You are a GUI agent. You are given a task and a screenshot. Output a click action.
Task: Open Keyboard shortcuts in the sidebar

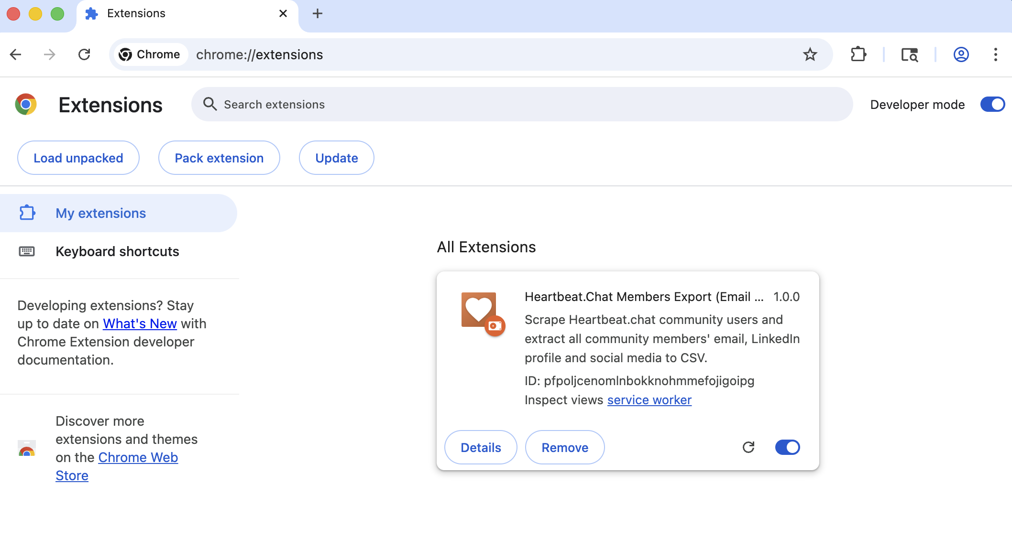click(119, 251)
